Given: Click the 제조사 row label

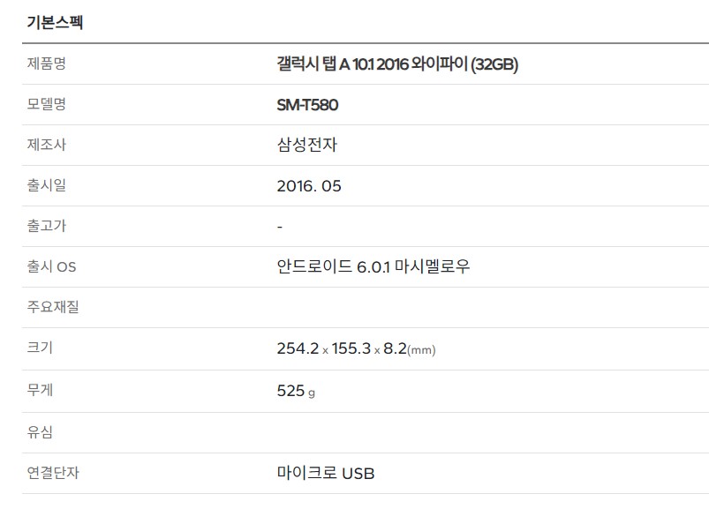Looking at the screenshot, I should tap(47, 145).
